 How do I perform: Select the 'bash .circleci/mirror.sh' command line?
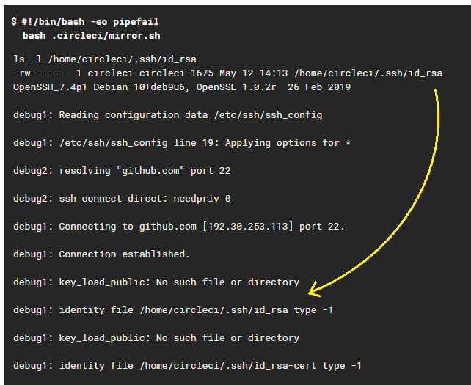(x=92, y=35)
